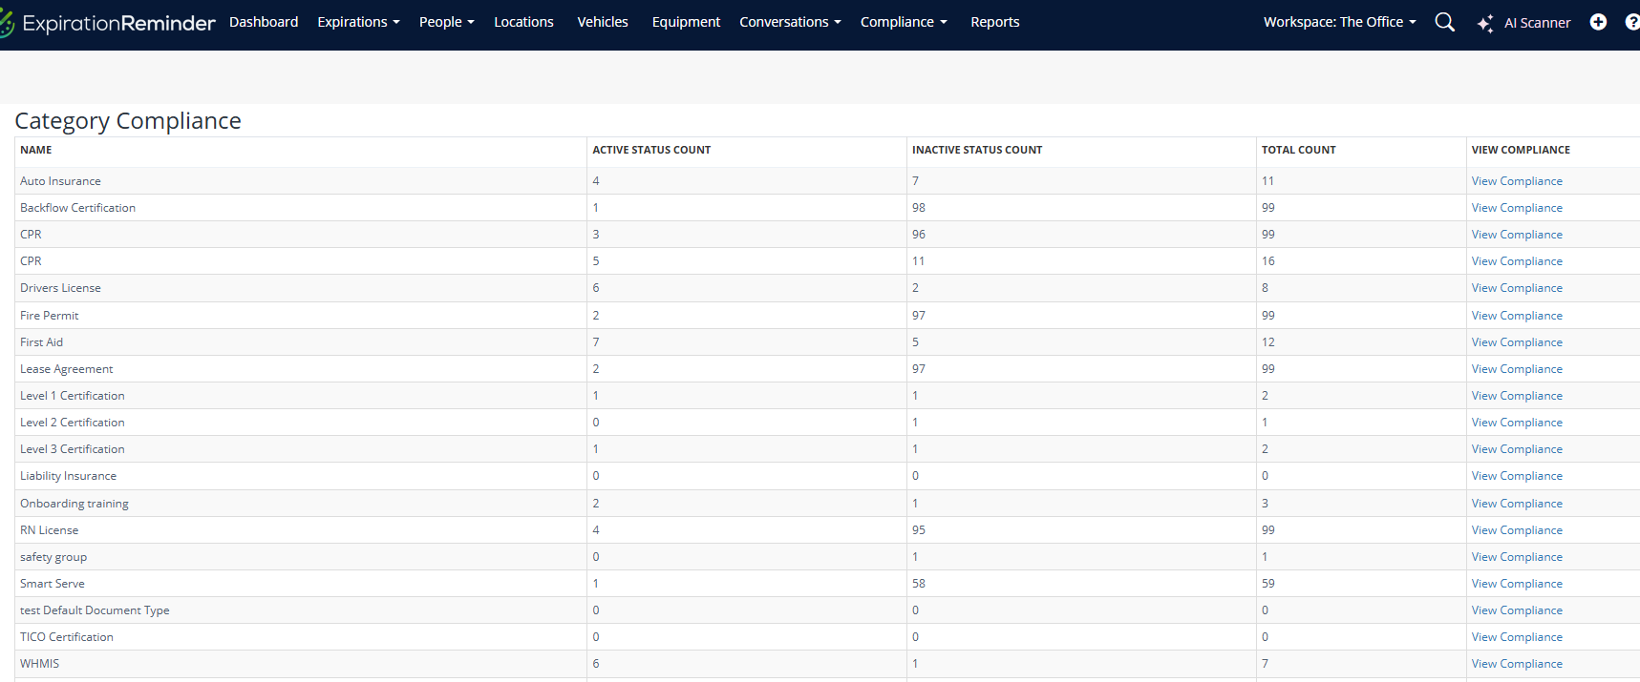Switch workspace via The Office dropdown
The width and height of the screenshot is (1640, 682).
[x=1339, y=22]
